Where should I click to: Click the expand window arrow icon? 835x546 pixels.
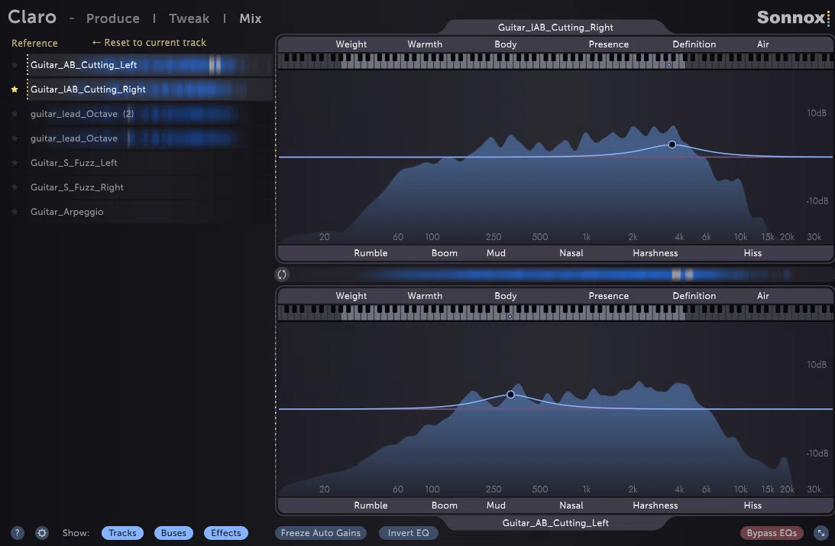[x=821, y=533]
